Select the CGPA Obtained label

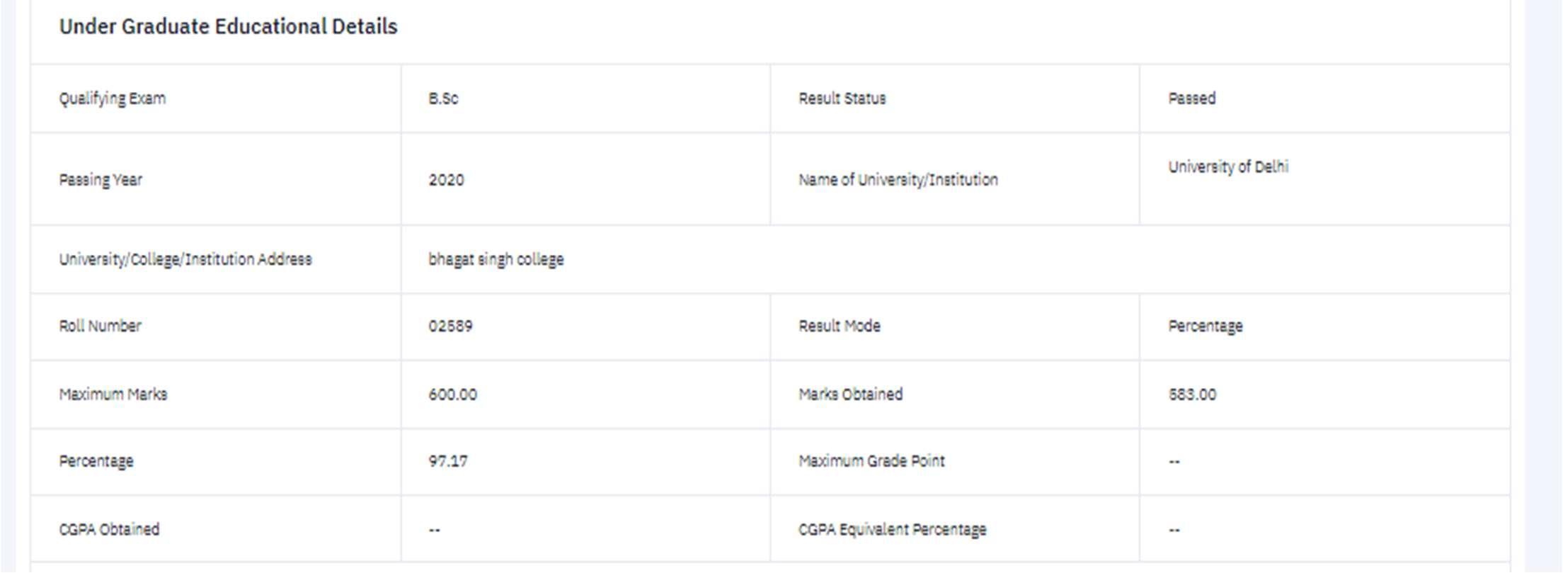tap(109, 530)
